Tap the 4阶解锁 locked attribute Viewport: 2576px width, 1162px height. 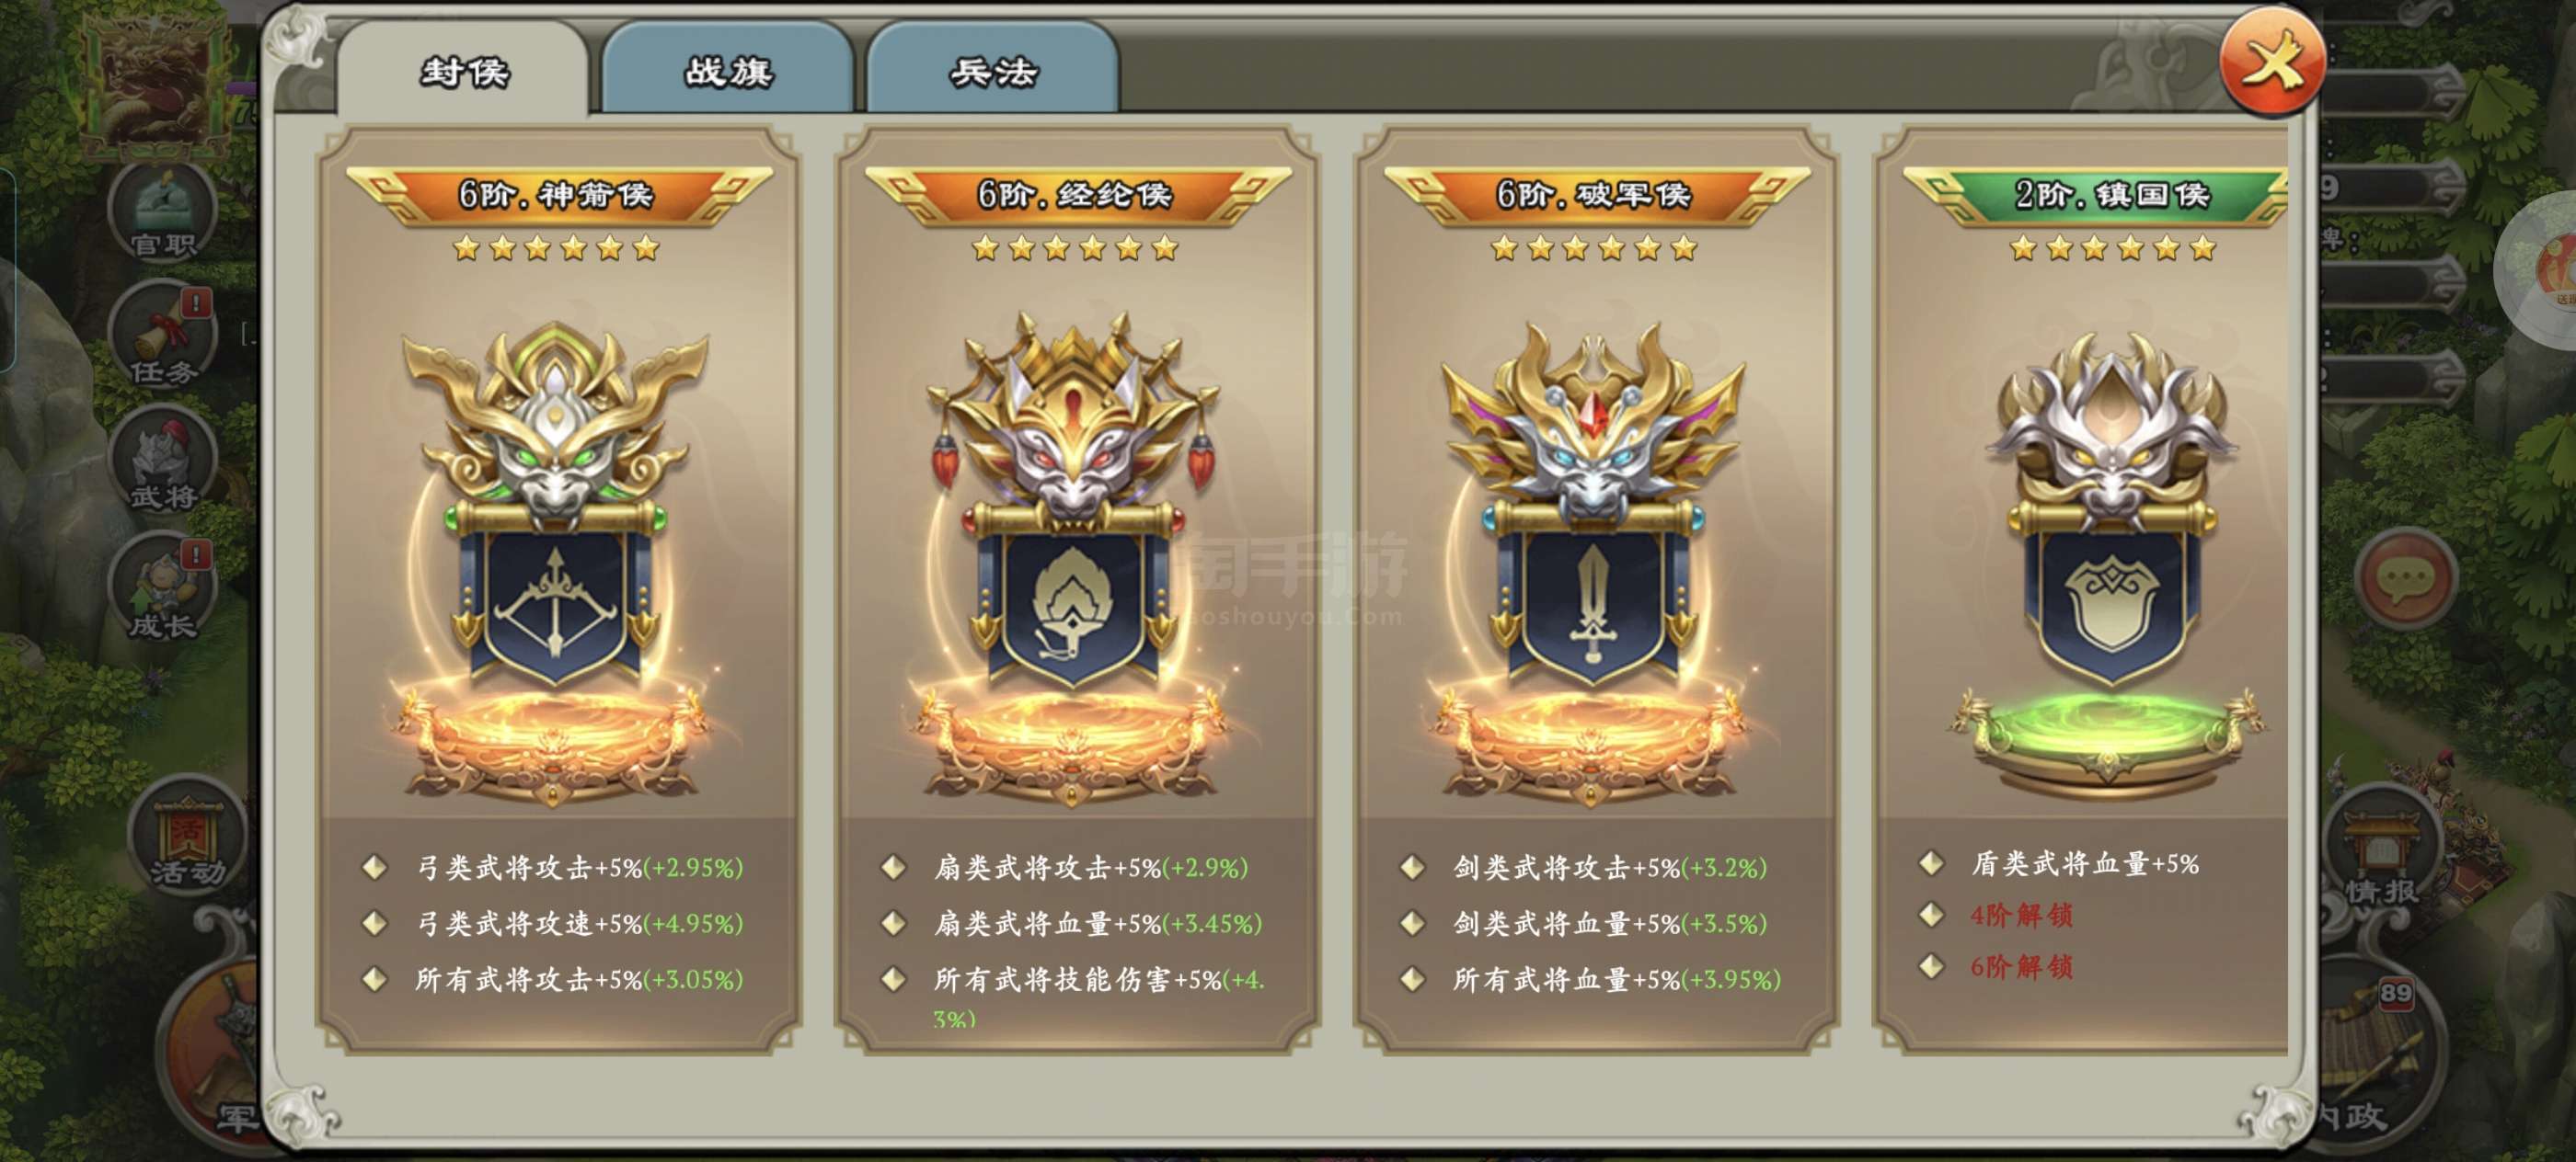tap(2021, 914)
